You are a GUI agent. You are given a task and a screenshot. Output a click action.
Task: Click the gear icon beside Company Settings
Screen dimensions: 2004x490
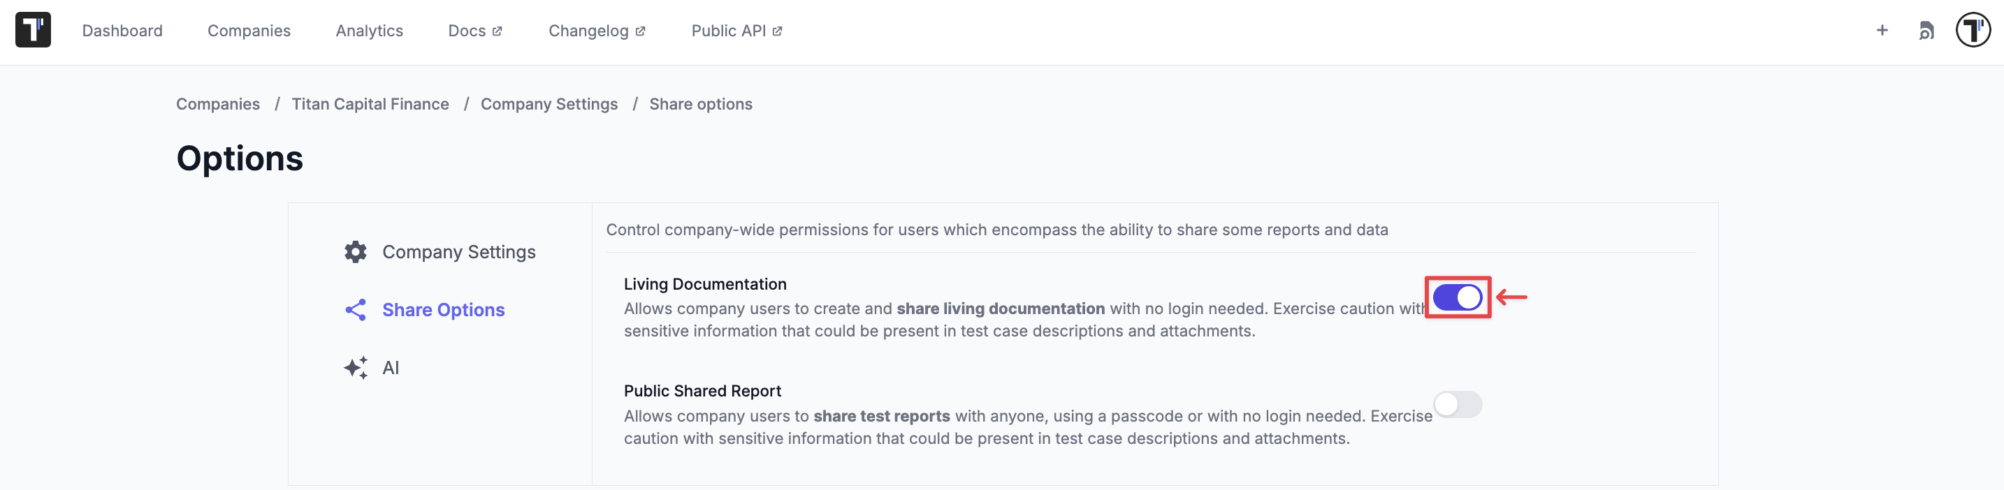coord(355,251)
